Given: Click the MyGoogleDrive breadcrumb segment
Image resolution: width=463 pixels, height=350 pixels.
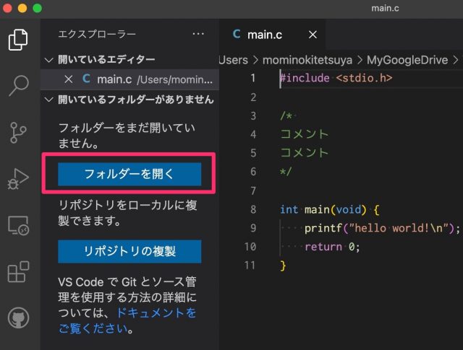Looking at the screenshot, I should click(407, 59).
